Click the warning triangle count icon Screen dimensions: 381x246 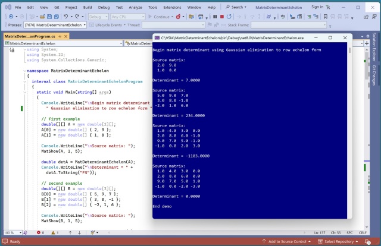(53, 232)
